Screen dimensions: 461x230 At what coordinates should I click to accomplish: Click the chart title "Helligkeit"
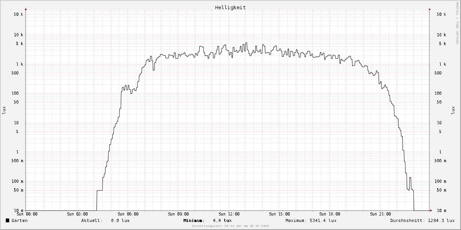[x=230, y=7]
